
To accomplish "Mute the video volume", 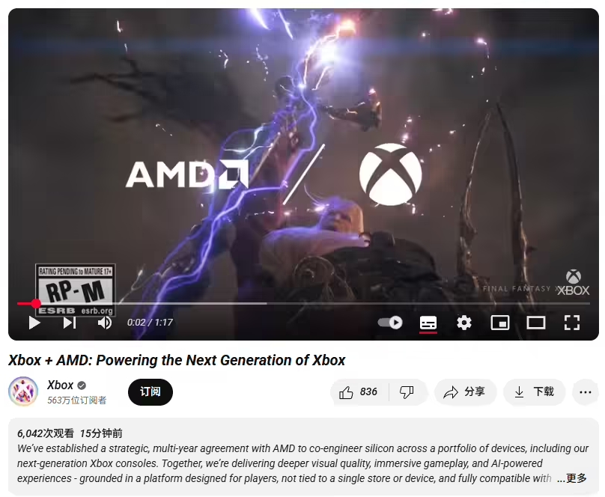I will 105,323.
